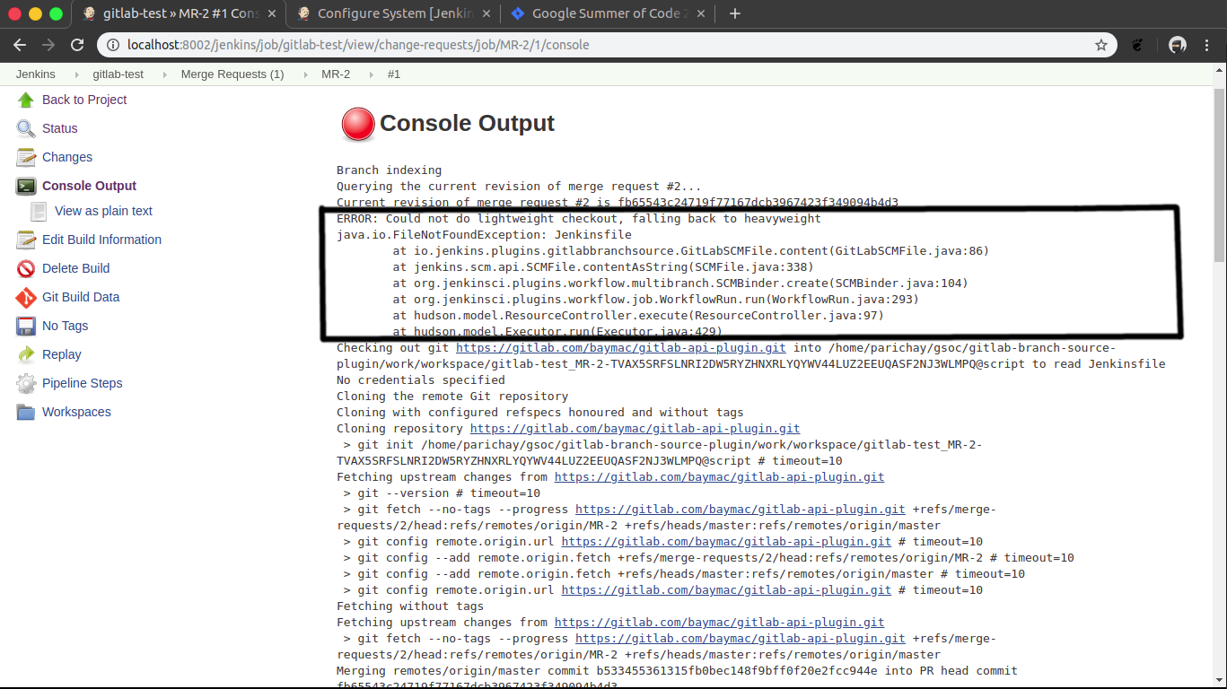The image size is (1227, 689).
Task: Open a new browser tab
Action: (x=735, y=13)
